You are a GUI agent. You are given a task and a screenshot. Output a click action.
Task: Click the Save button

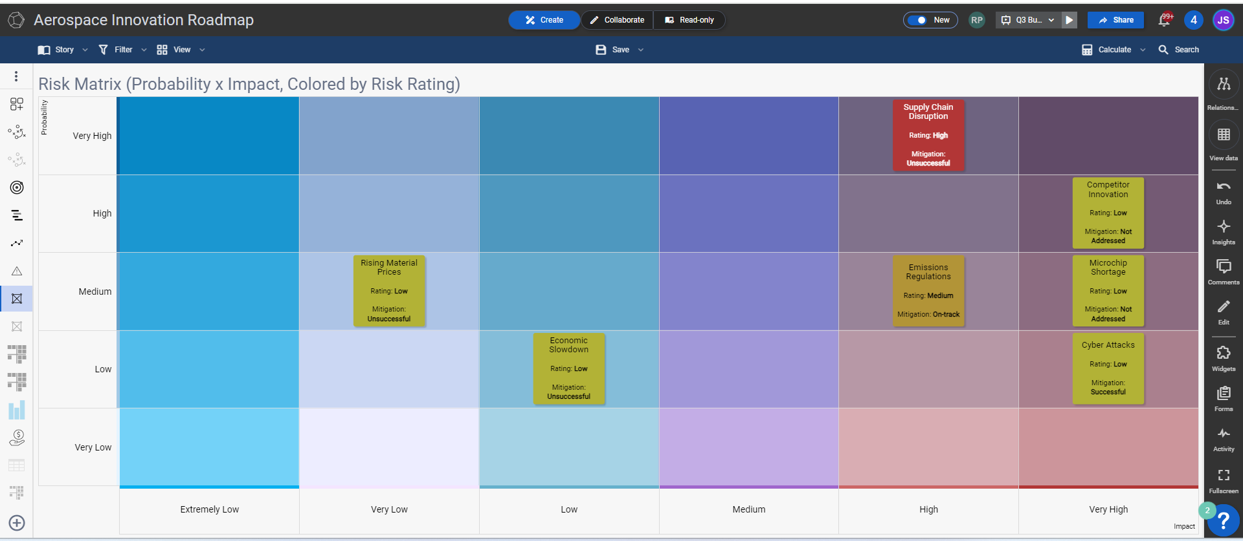coord(620,50)
